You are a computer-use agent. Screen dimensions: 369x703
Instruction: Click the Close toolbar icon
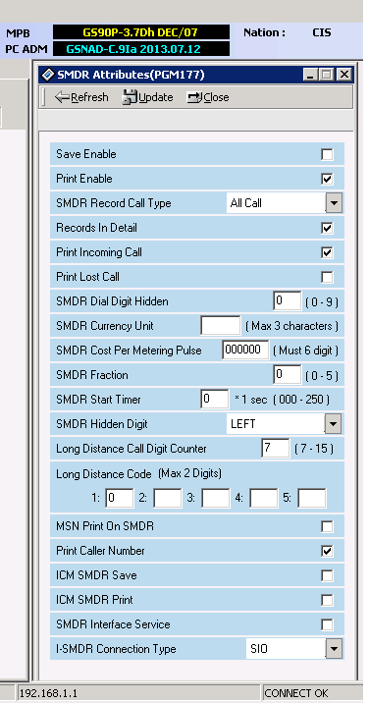195,97
